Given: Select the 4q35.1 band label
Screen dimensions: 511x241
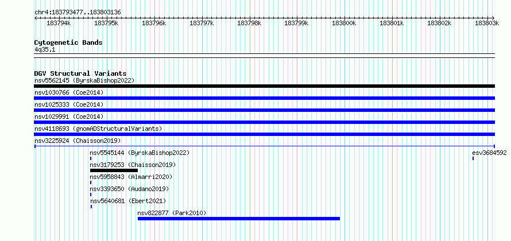Looking at the screenshot, I should coord(45,49).
